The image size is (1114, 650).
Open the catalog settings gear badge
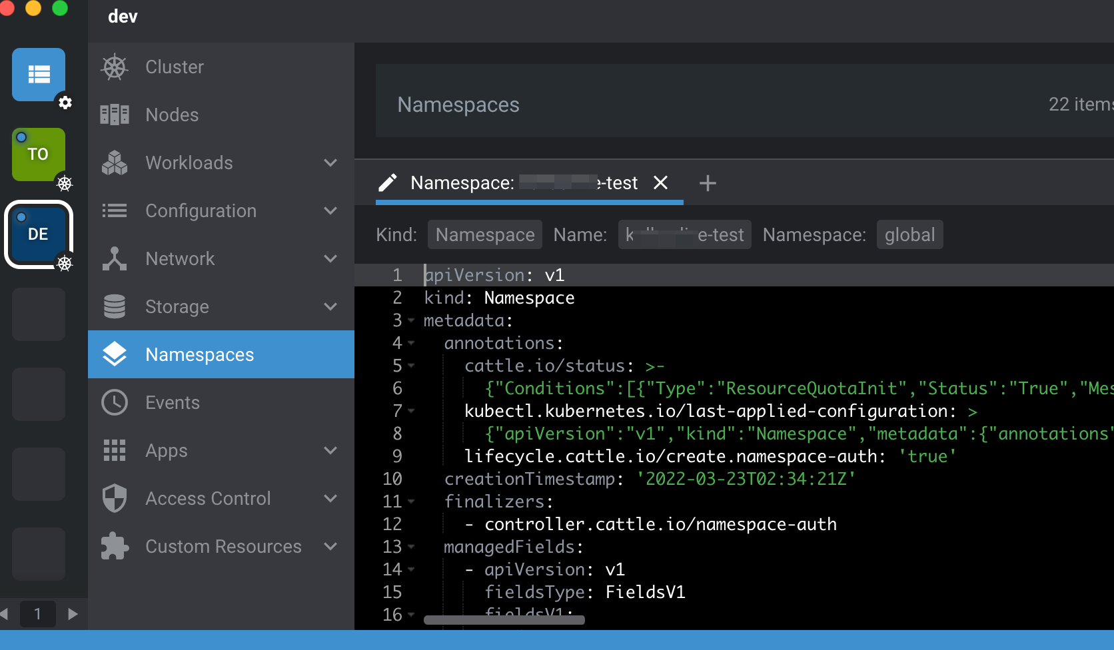pos(65,103)
